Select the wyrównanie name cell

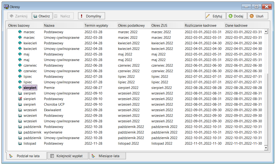tap(53, 132)
